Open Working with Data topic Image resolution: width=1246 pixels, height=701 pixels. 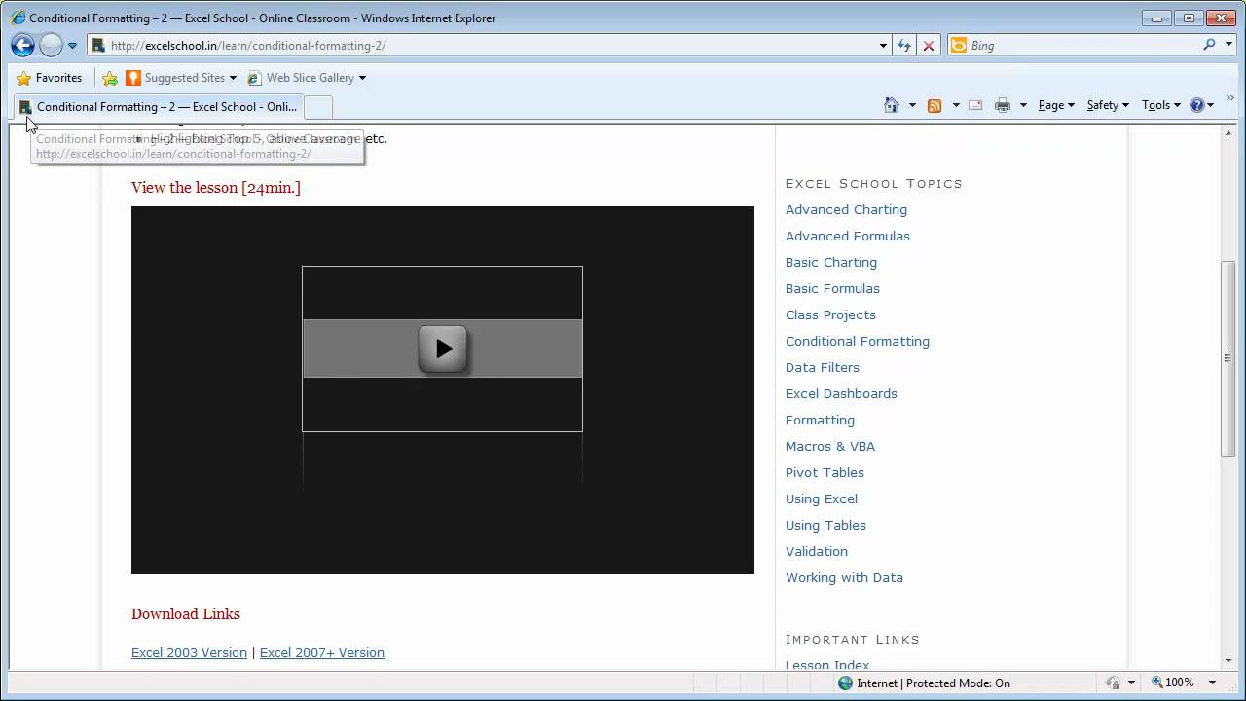click(x=844, y=577)
